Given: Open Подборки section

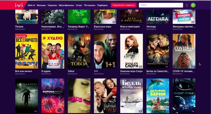Looking at the screenshot, I should 102,5.
